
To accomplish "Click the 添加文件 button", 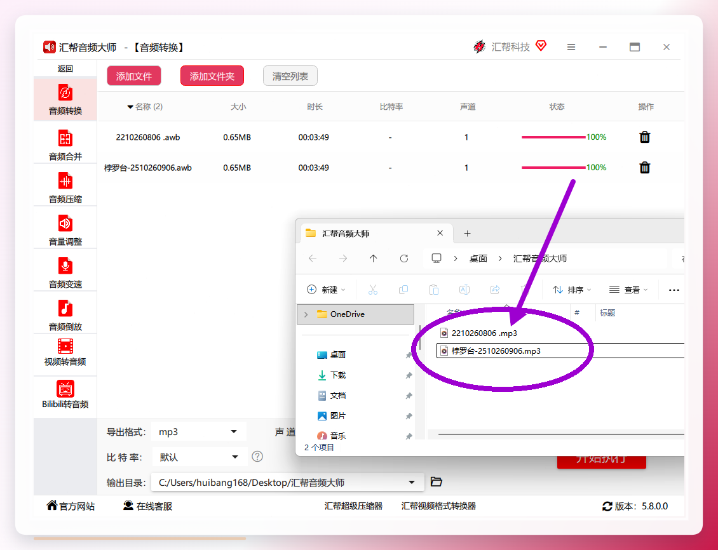I will pos(133,76).
